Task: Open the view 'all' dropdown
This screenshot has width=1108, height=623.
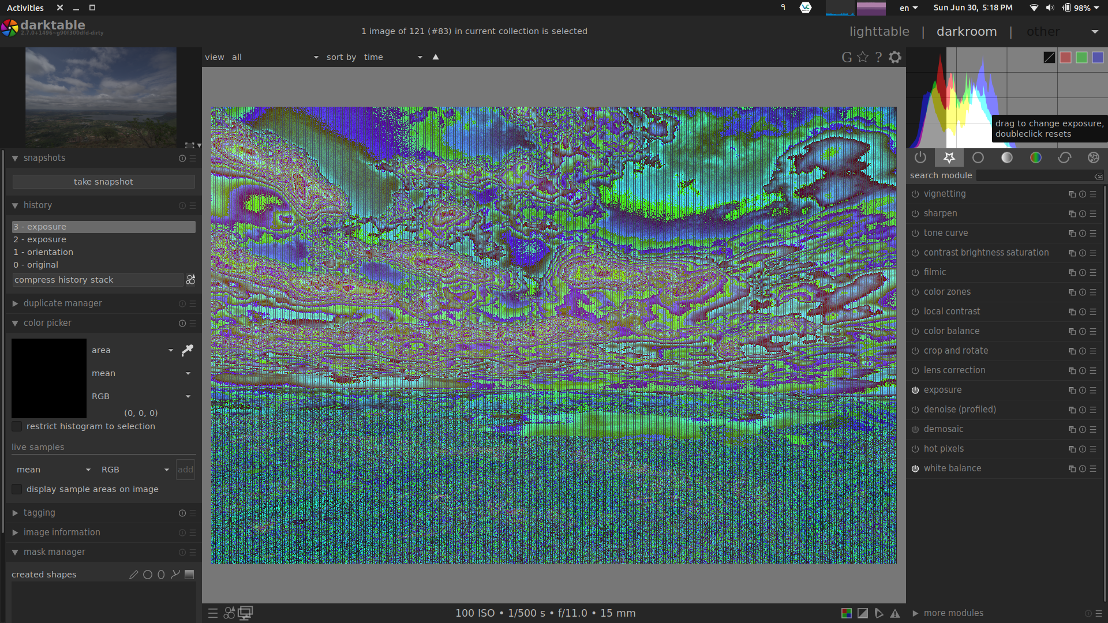Action: pyautogui.click(x=275, y=57)
